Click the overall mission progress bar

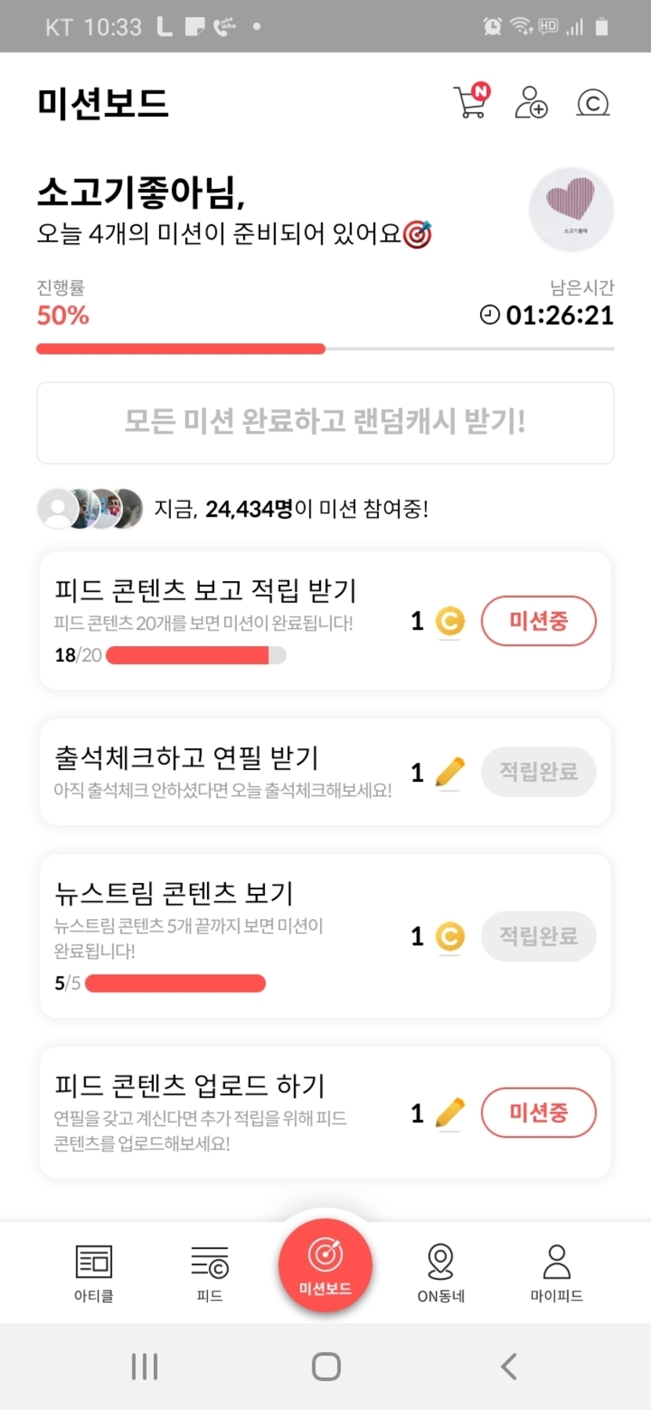pos(325,349)
